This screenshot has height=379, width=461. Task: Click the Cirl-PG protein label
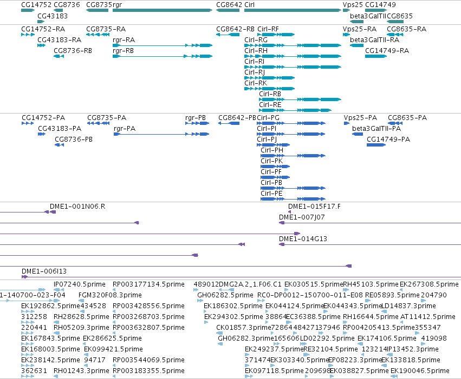coord(268,118)
